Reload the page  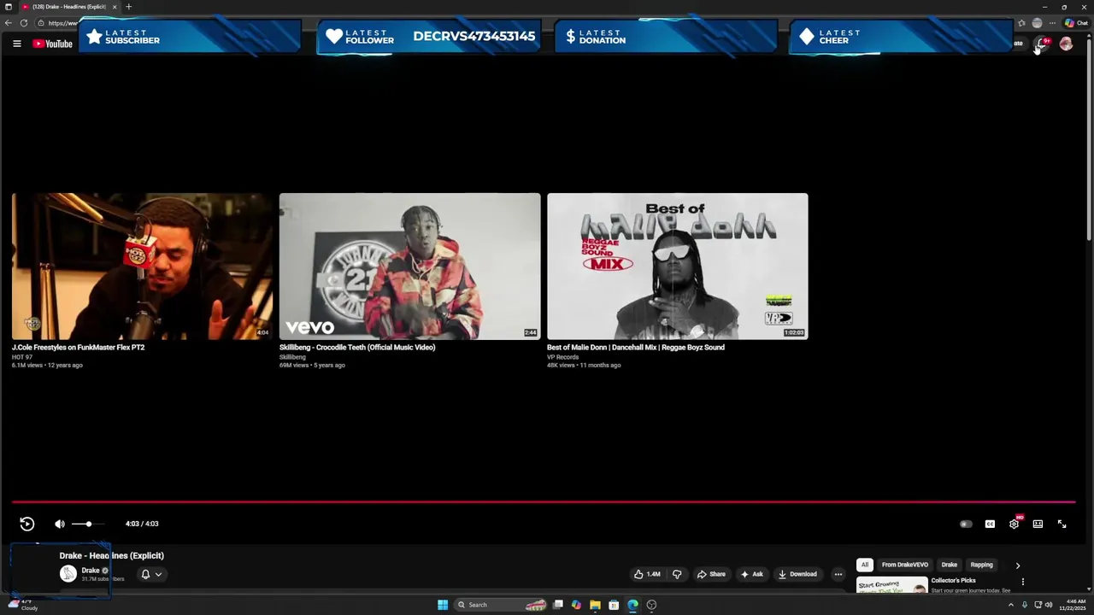click(24, 23)
